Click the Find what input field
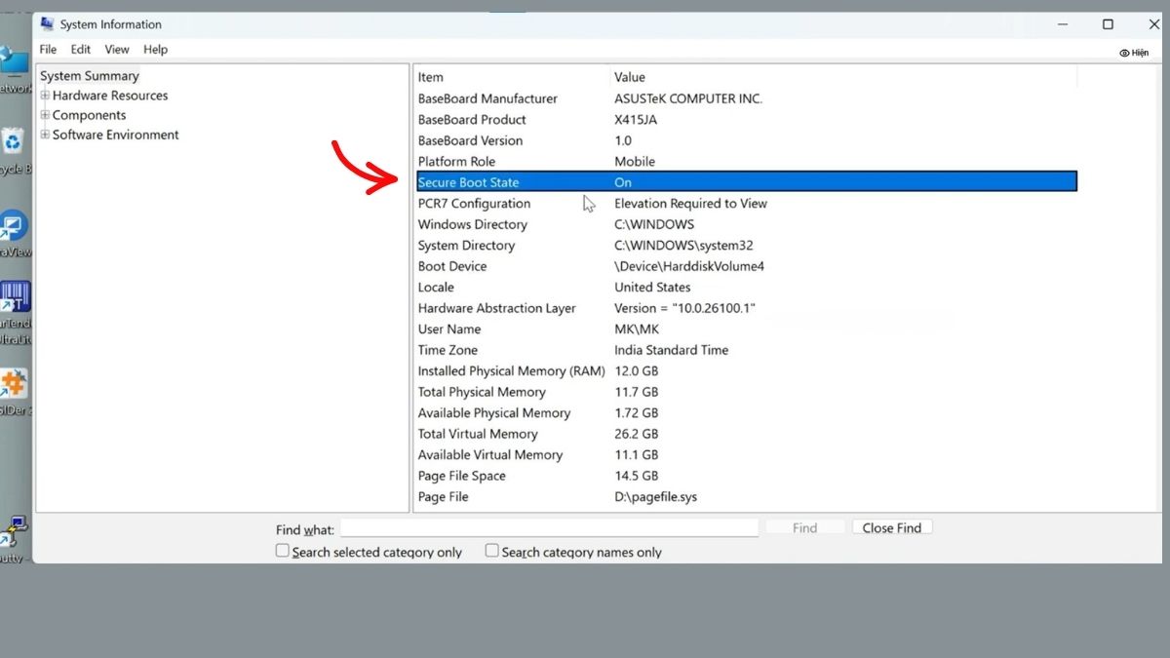 coord(549,528)
